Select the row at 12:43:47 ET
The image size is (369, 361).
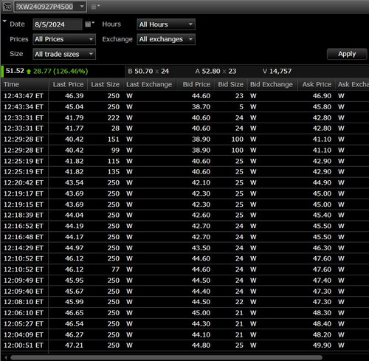click(184, 96)
